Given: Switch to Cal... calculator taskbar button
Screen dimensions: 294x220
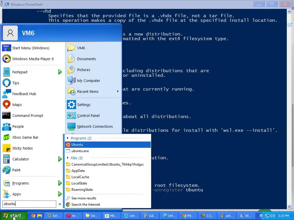Looking at the screenshot, I should (150, 216).
